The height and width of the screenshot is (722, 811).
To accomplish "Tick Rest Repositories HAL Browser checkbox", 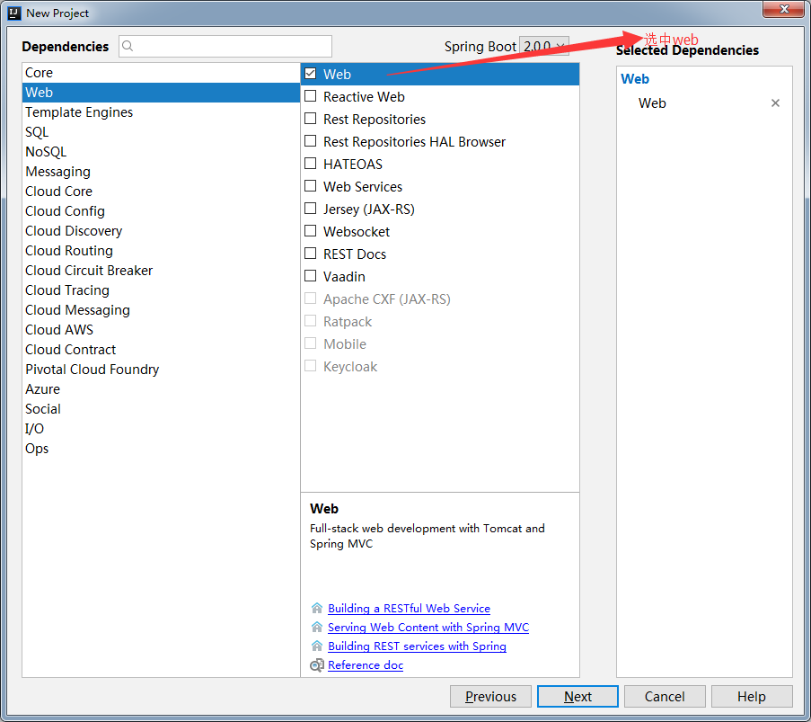I will pos(311,141).
